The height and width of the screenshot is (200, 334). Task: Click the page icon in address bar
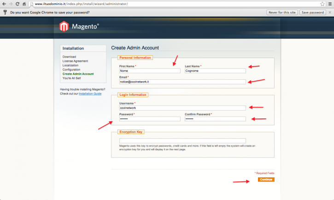(31, 4)
